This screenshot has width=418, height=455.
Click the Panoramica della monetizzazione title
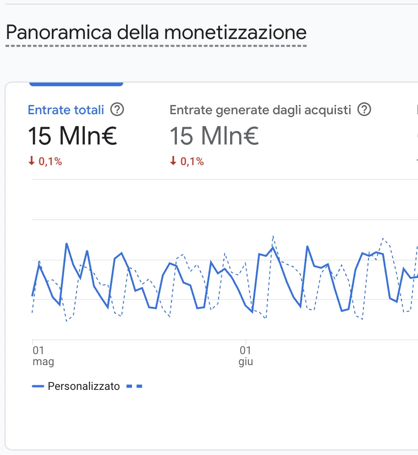click(x=156, y=33)
